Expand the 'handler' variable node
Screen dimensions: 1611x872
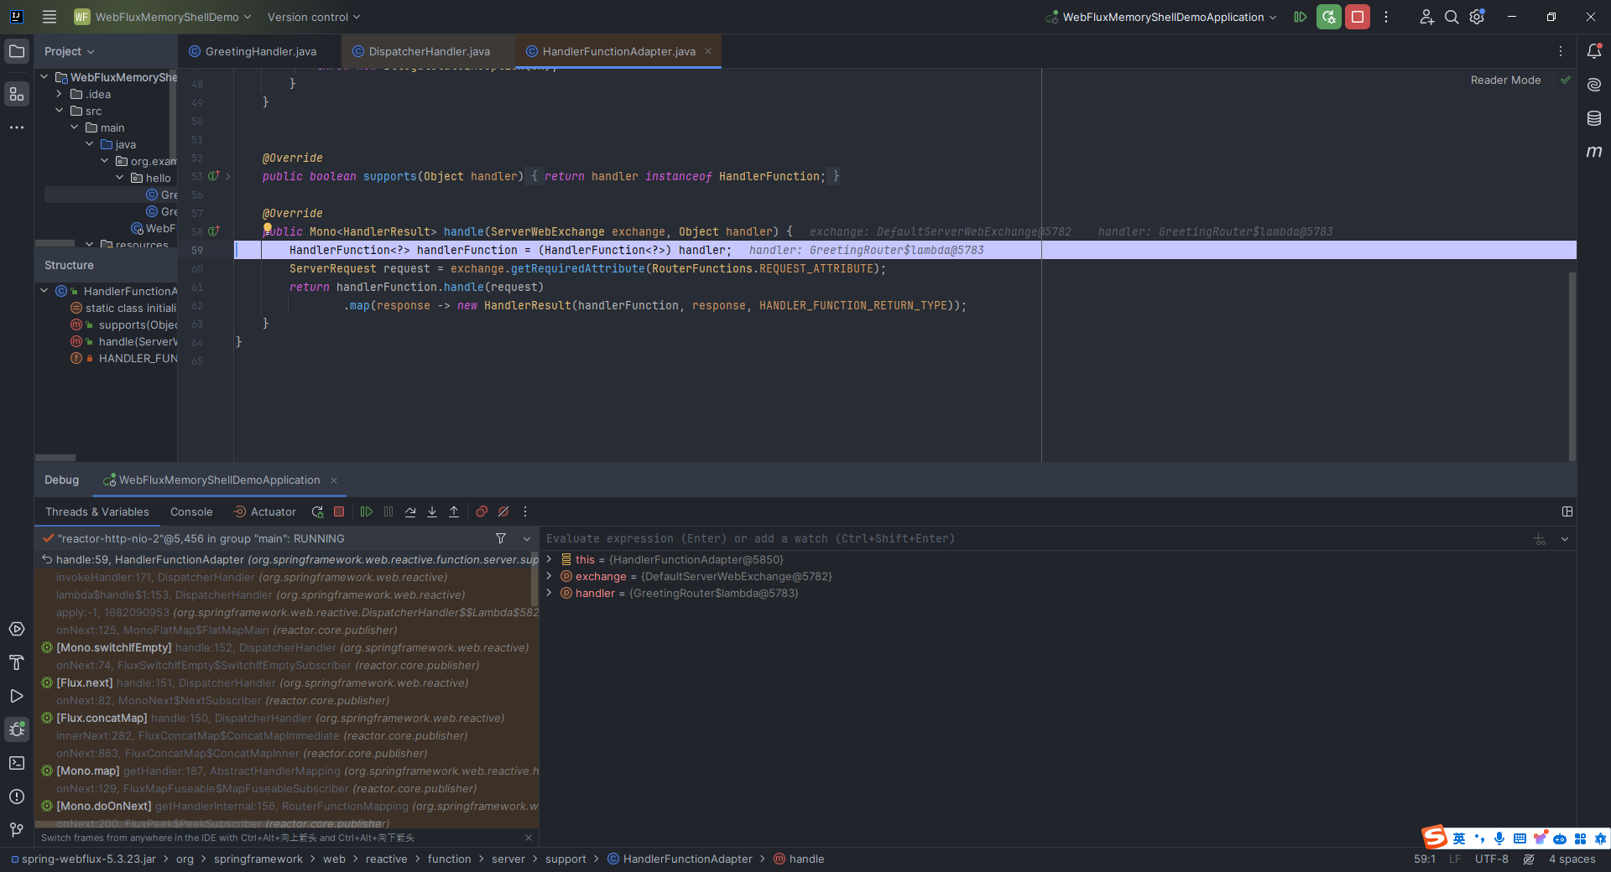[x=550, y=593]
